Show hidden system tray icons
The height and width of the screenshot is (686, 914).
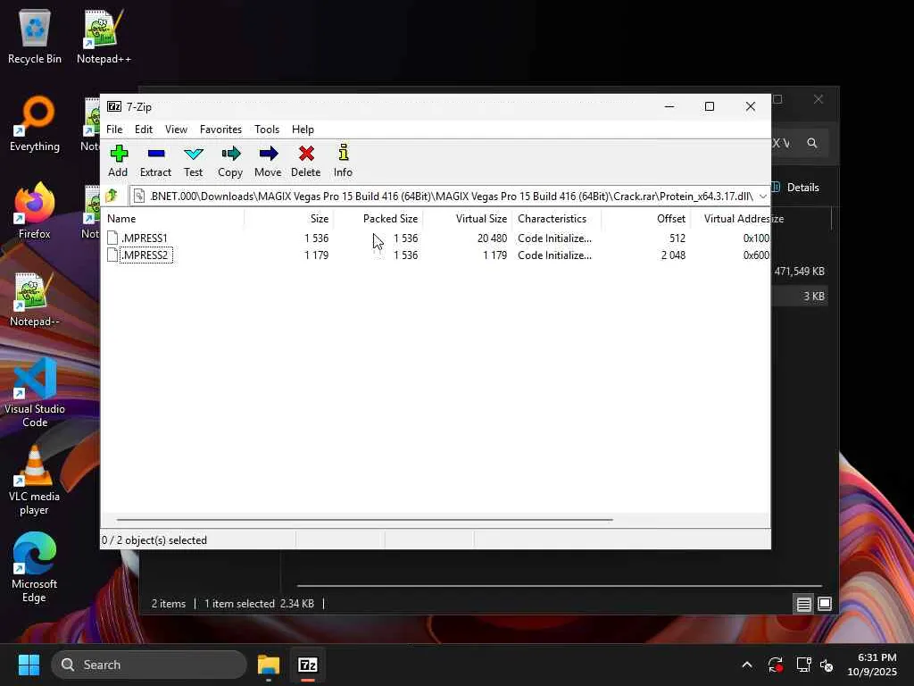747,665
